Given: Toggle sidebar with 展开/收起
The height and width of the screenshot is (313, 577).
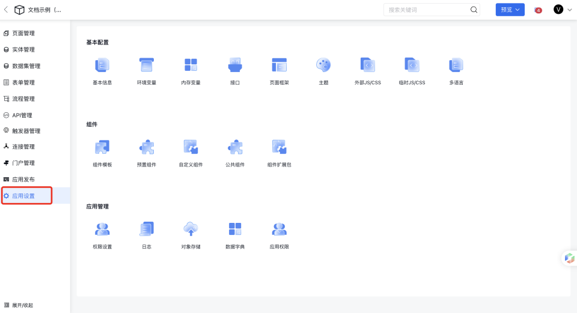Looking at the screenshot, I should pos(18,305).
